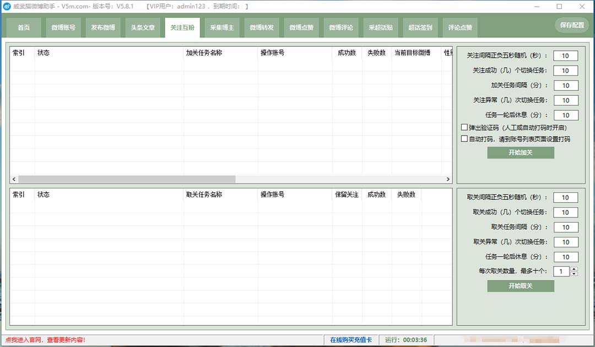Image resolution: width=595 pixels, height=347 pixels.
Task: Open the 头条文章 tab
Action: pyautogui.click(x=142, y=28)
